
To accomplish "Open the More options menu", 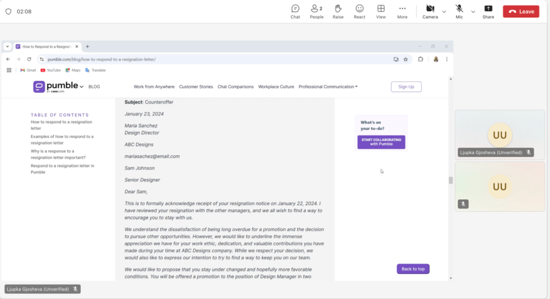I will coord(402,11).
